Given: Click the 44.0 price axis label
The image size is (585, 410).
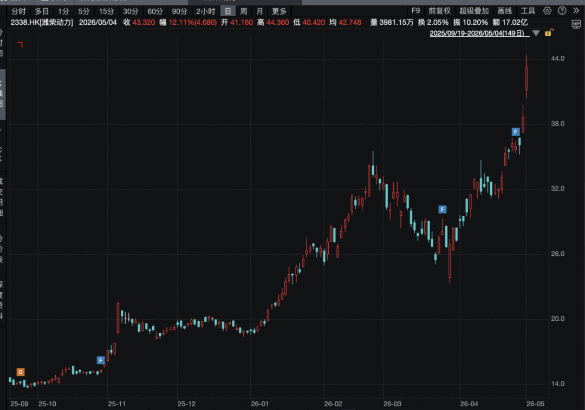Looking at the screenshot, I should click(557, 58).
